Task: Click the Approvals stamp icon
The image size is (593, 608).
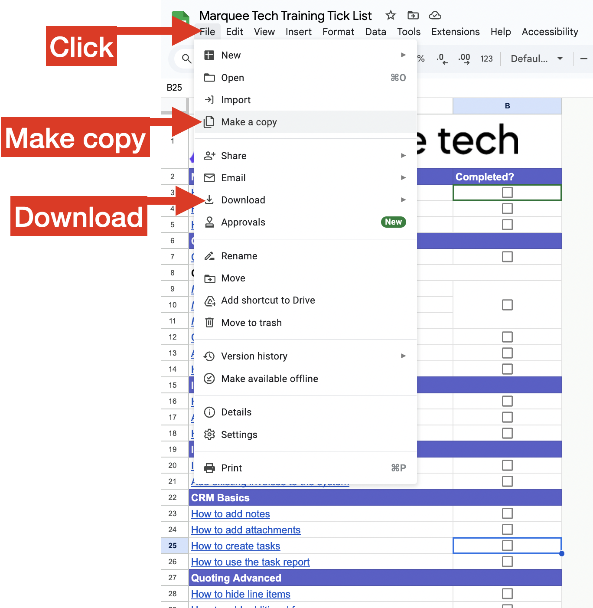Action: point(209,222)
